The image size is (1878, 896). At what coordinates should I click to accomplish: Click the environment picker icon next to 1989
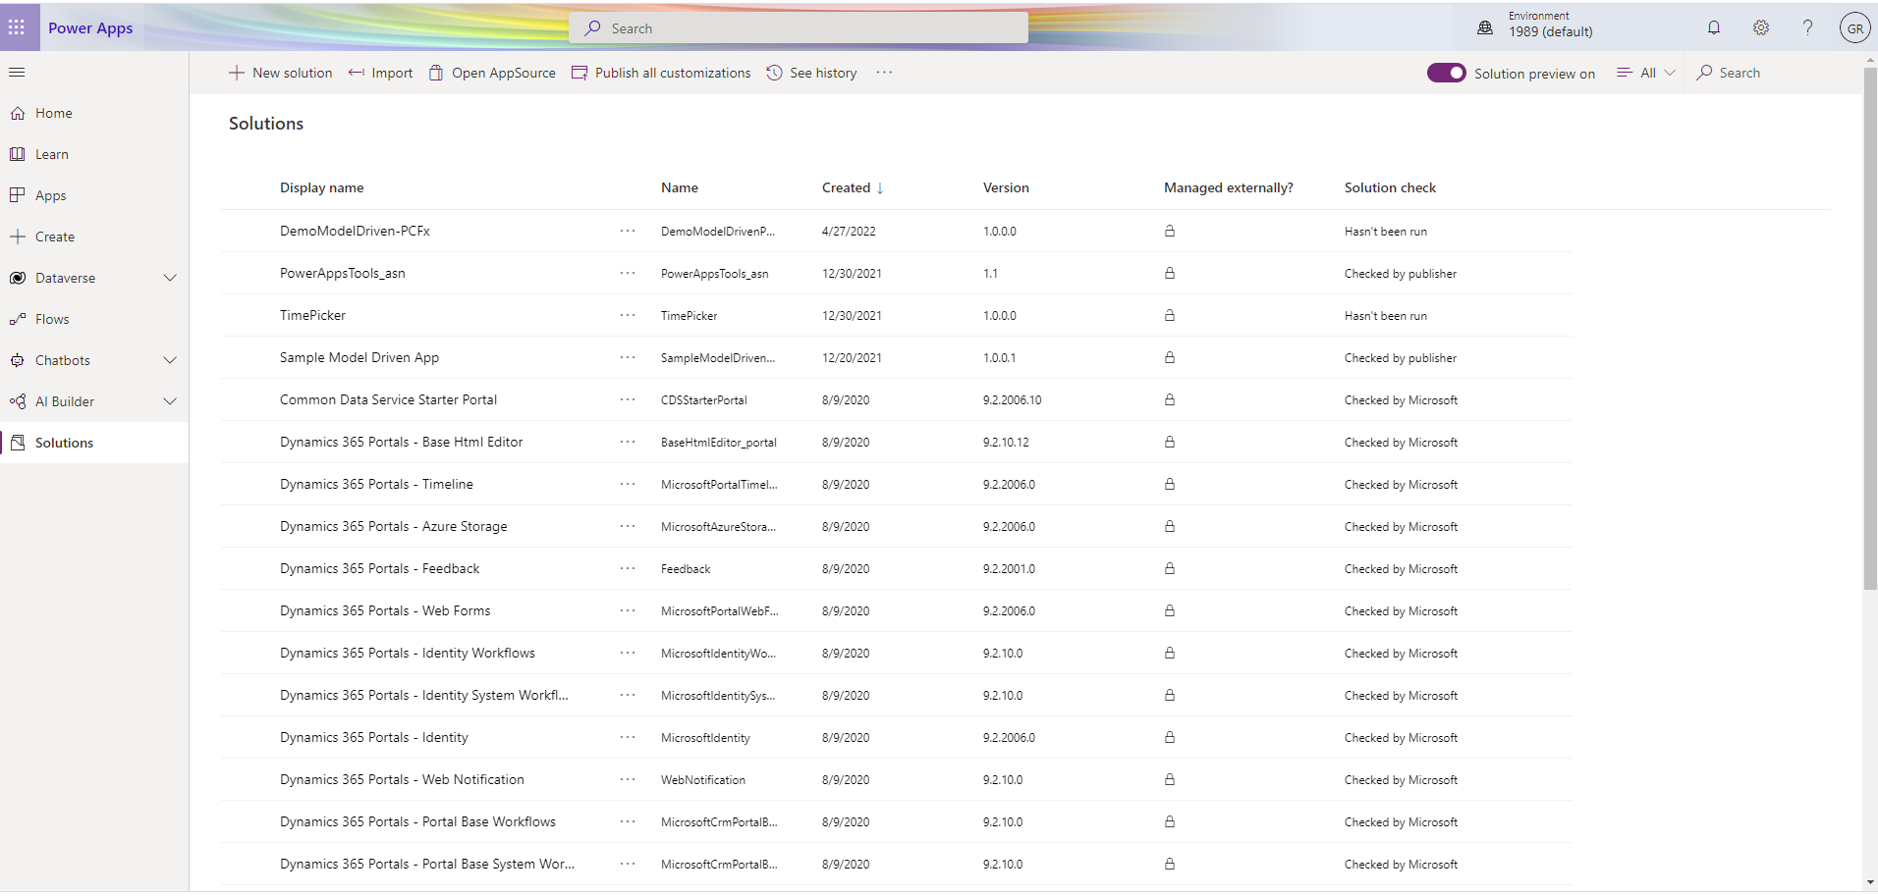click(1484, 27)
